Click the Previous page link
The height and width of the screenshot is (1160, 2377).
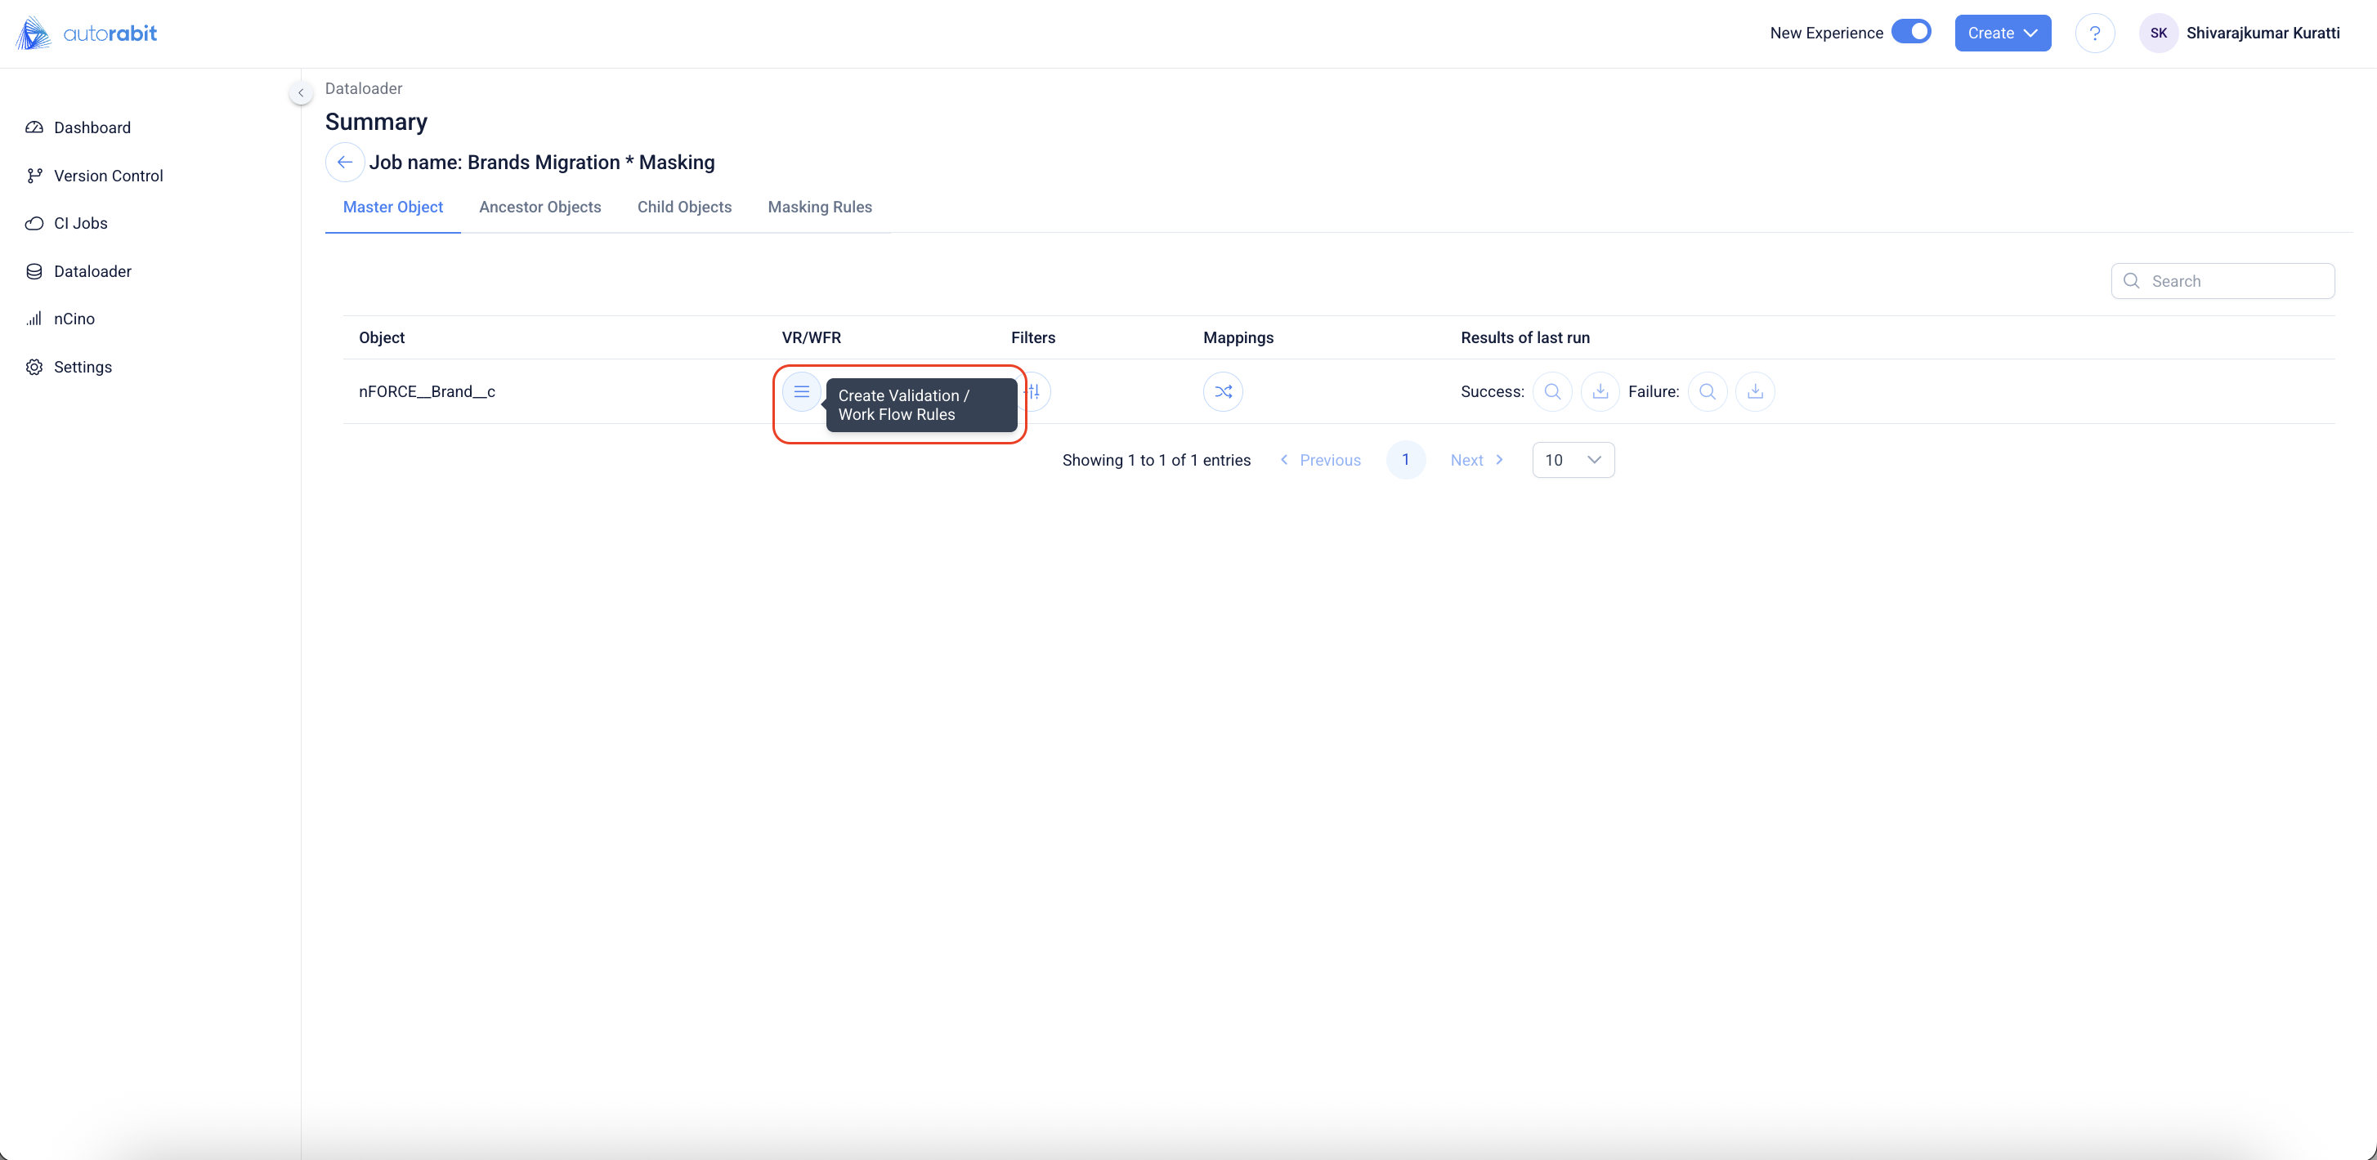[x=1320, y=460]
